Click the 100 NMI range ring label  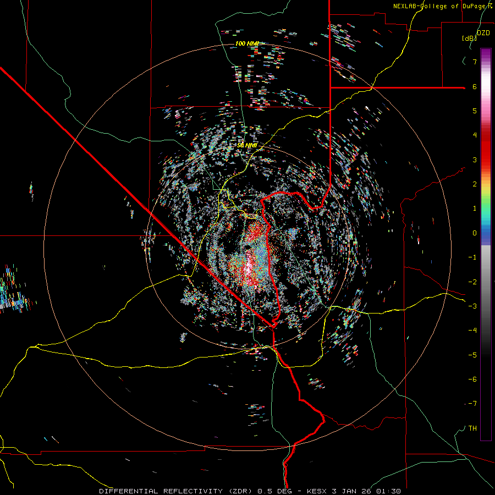click(x=247, y=43)
